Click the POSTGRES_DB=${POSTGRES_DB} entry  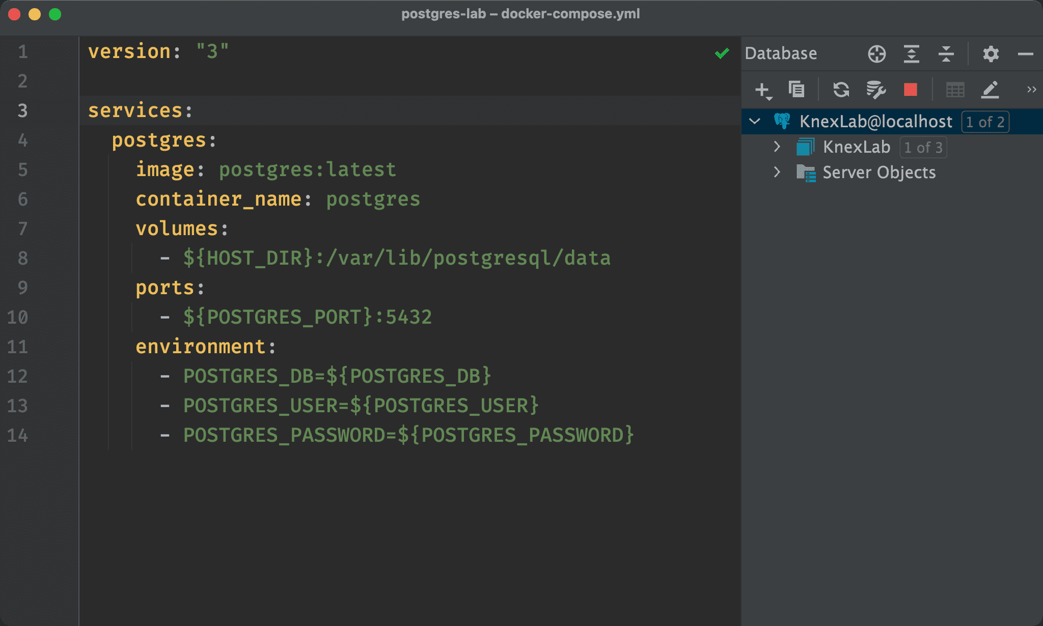point(337,376)
